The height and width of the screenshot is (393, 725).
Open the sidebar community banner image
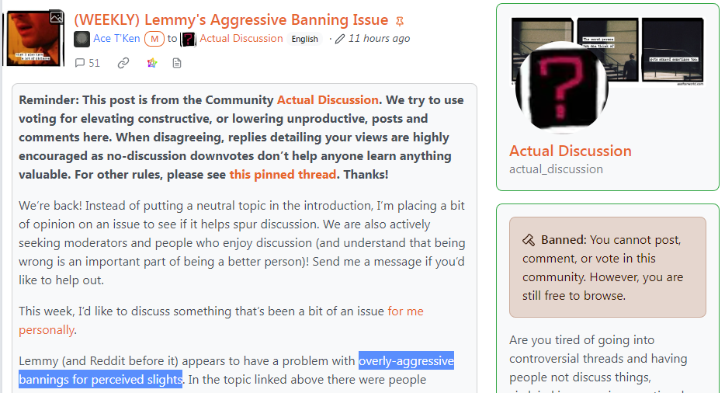(x=608, y=51)
